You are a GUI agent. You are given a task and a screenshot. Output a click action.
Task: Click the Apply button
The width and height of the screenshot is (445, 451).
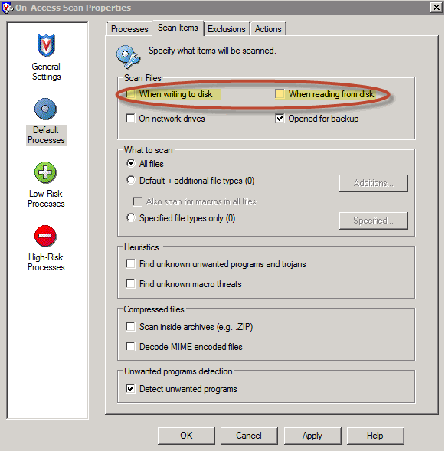[x=312, y=436]
